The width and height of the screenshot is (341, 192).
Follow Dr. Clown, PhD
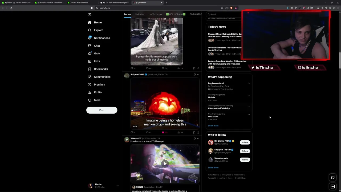click(245, 142)
